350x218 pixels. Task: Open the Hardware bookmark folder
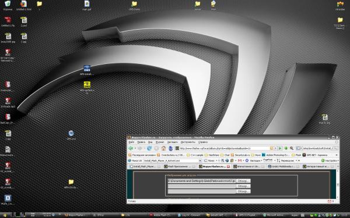[212, 155]
